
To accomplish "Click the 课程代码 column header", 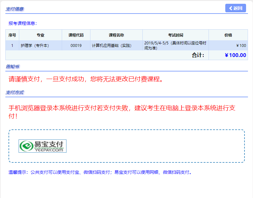I will tap(76, 35).
